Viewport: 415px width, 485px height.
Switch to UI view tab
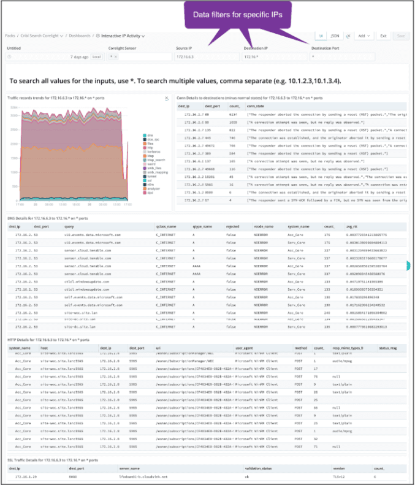click(x=321, y=36)
